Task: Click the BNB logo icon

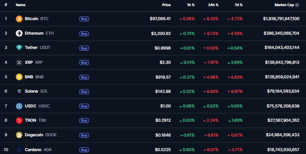Action: click(x=19, y=77)
